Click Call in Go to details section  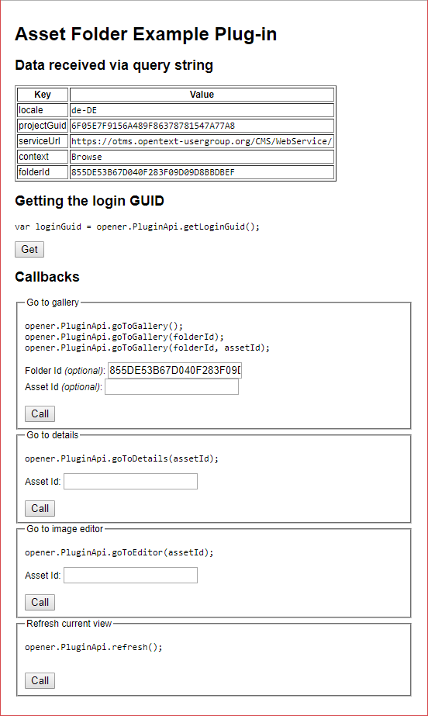pos(40,508)
